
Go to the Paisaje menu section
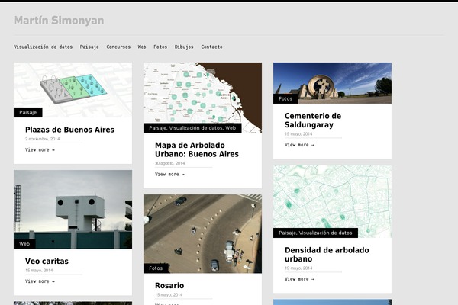89,47
